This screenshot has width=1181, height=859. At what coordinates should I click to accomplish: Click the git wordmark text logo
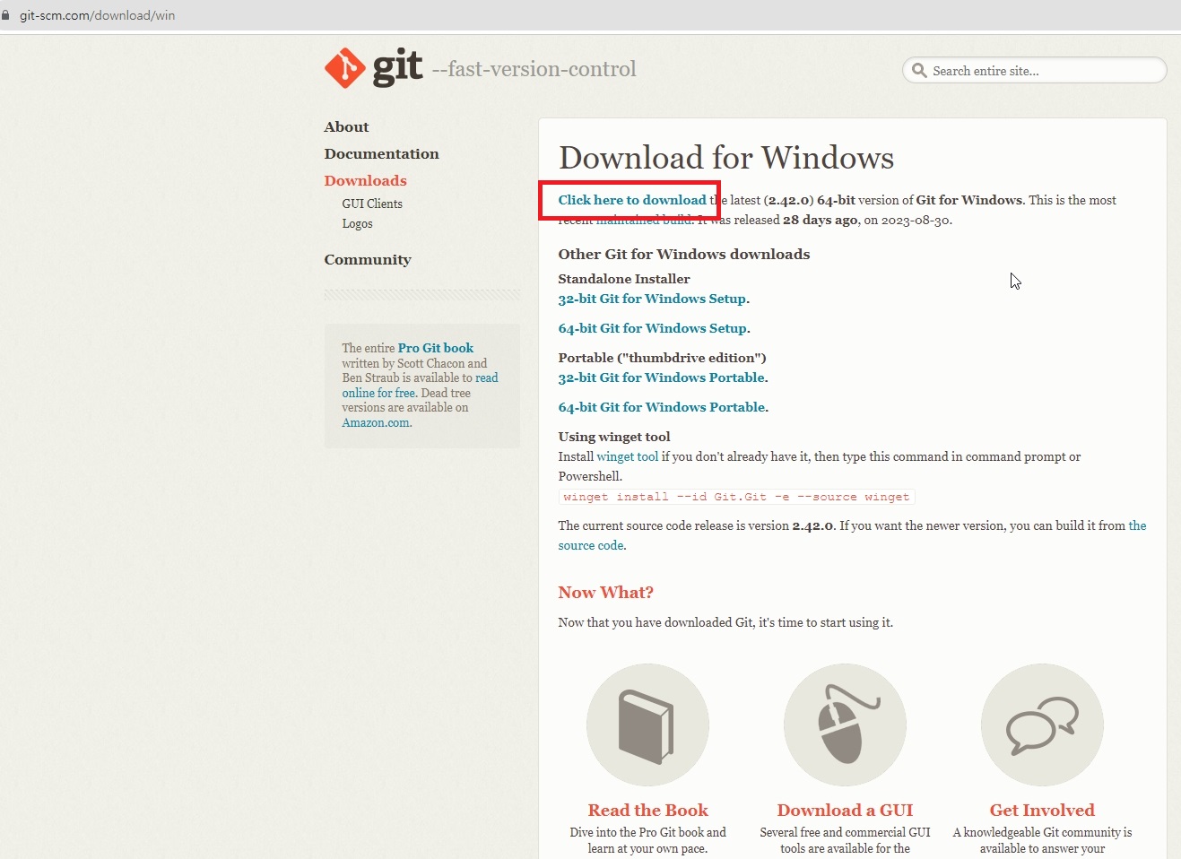click(397, 68)
